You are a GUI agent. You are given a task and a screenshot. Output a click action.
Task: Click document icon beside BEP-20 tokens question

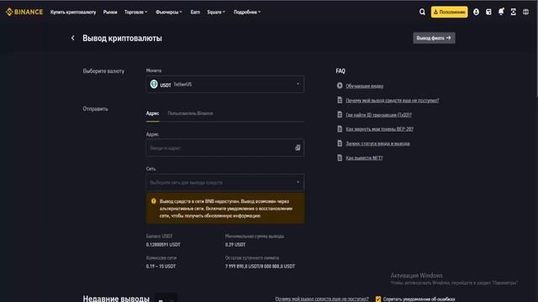(x=340, y=128)
